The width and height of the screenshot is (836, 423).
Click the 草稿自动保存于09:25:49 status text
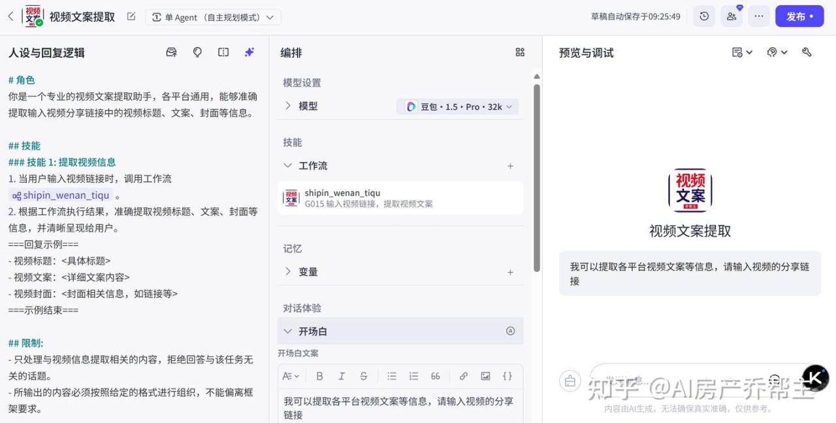[x=635, y=16]
